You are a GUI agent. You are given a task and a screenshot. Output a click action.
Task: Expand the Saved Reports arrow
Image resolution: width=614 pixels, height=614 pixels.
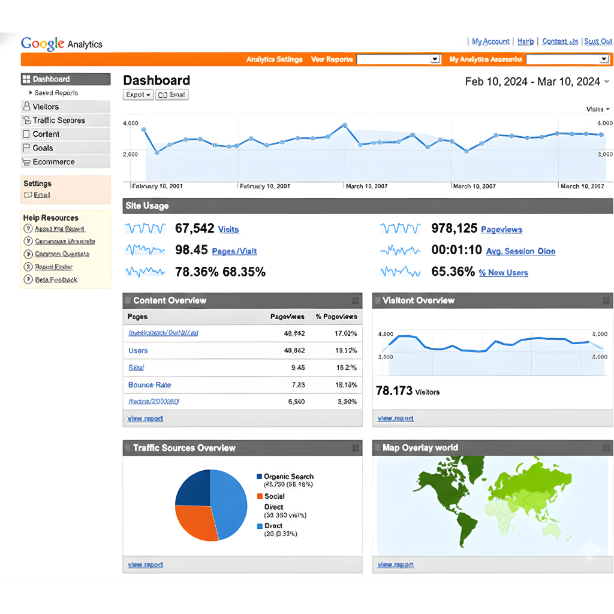pyautogui.click(x=31, y=93)
